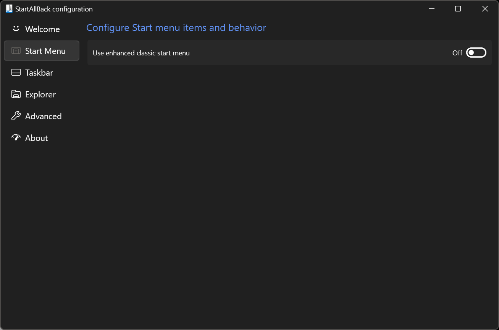Select the Start Menu sidebar icon

tap(16, 51)
